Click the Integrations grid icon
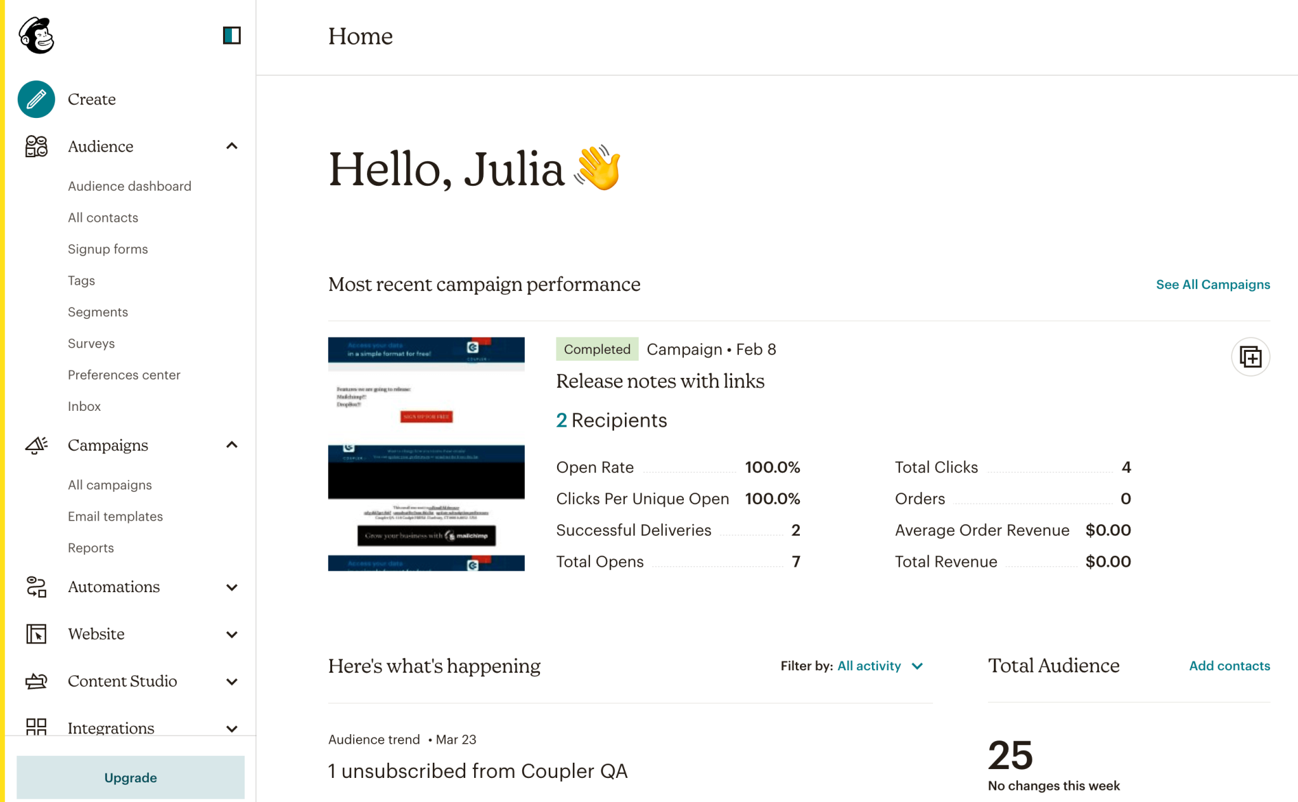The height and width of the screenshot is (802, 1298). click(x=36, y=728)
